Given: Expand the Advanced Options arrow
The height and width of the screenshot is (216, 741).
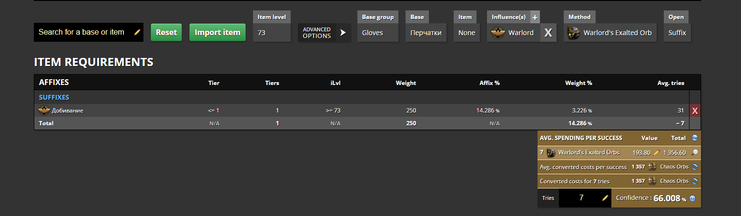Looking at the screenshot, I should pyautogui.click(x=343, y=33).
